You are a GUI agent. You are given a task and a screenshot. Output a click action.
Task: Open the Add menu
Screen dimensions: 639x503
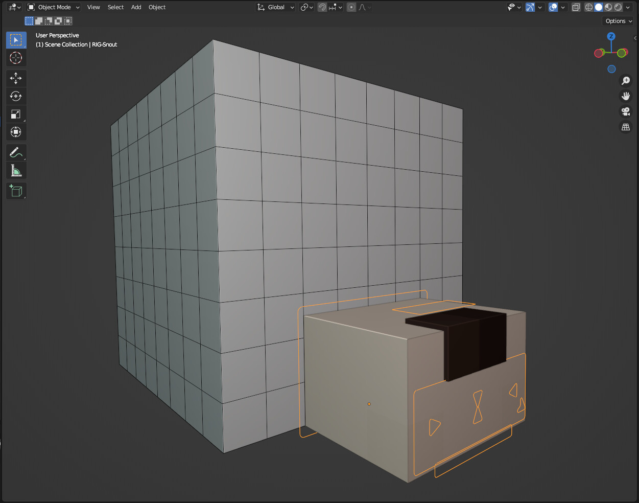coord(136,7)
